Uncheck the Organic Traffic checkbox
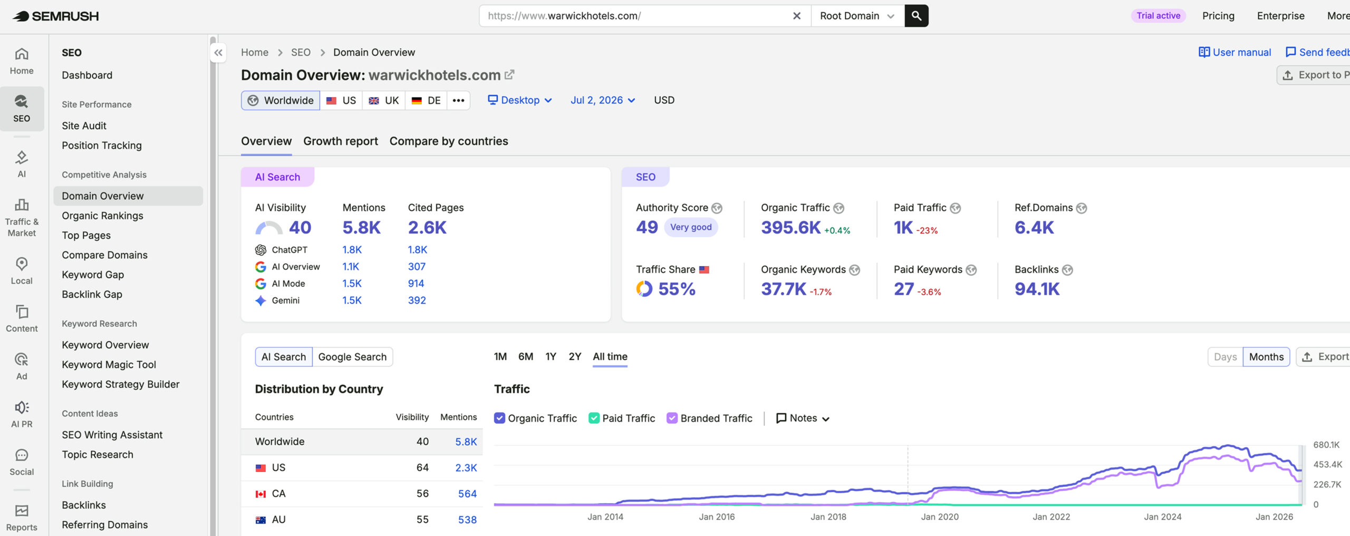The width and height of the screenshot is (1350, 536). coord(499,418)
